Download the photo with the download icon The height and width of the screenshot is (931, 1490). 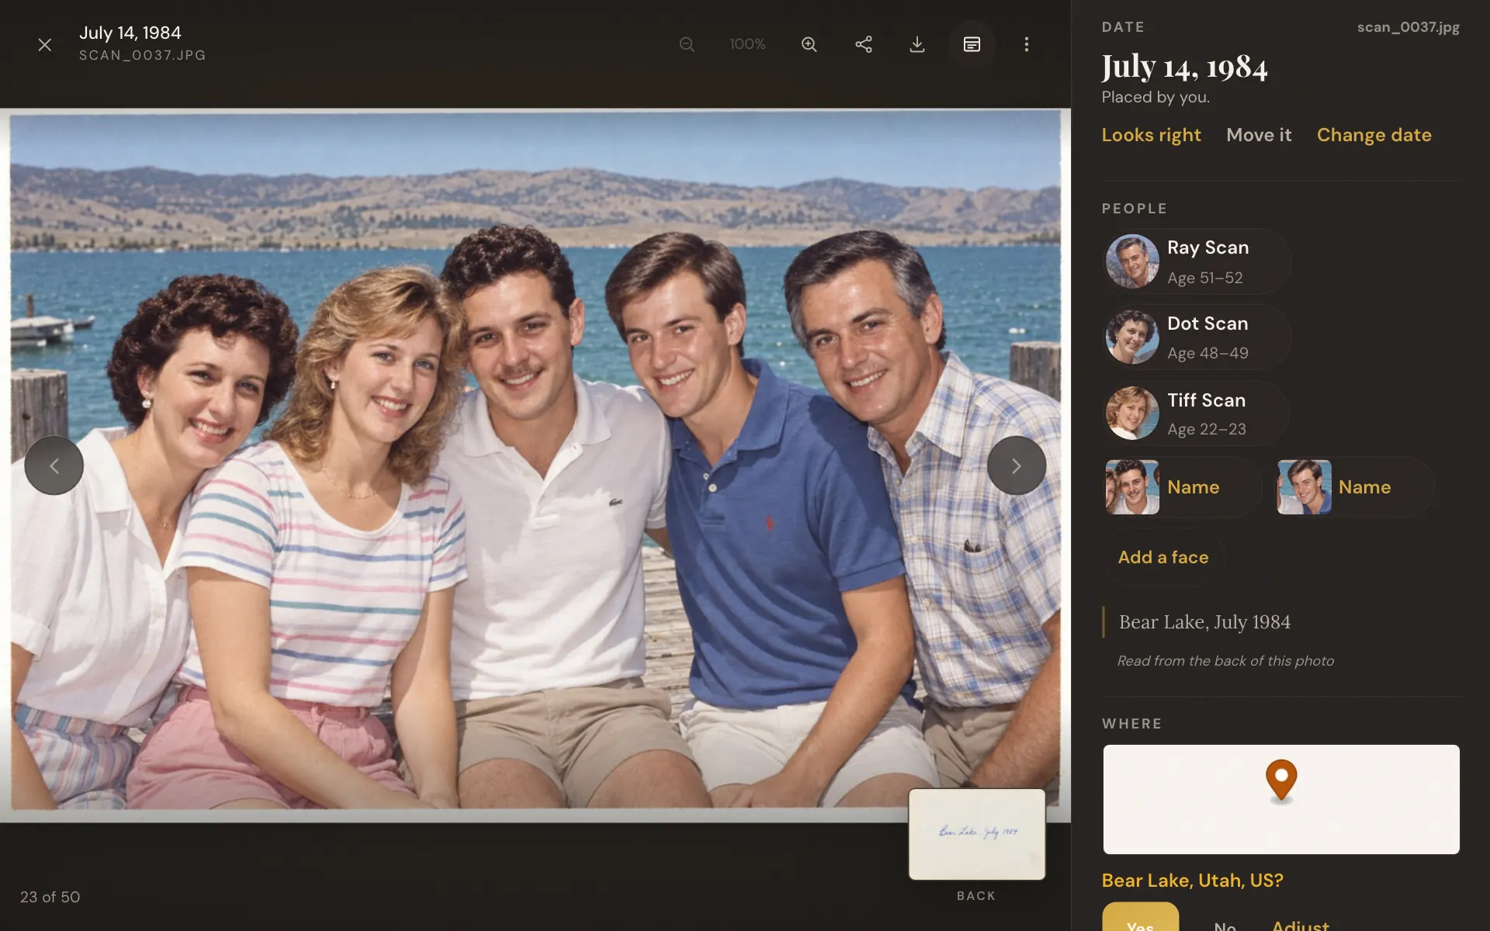coord(917,44)
